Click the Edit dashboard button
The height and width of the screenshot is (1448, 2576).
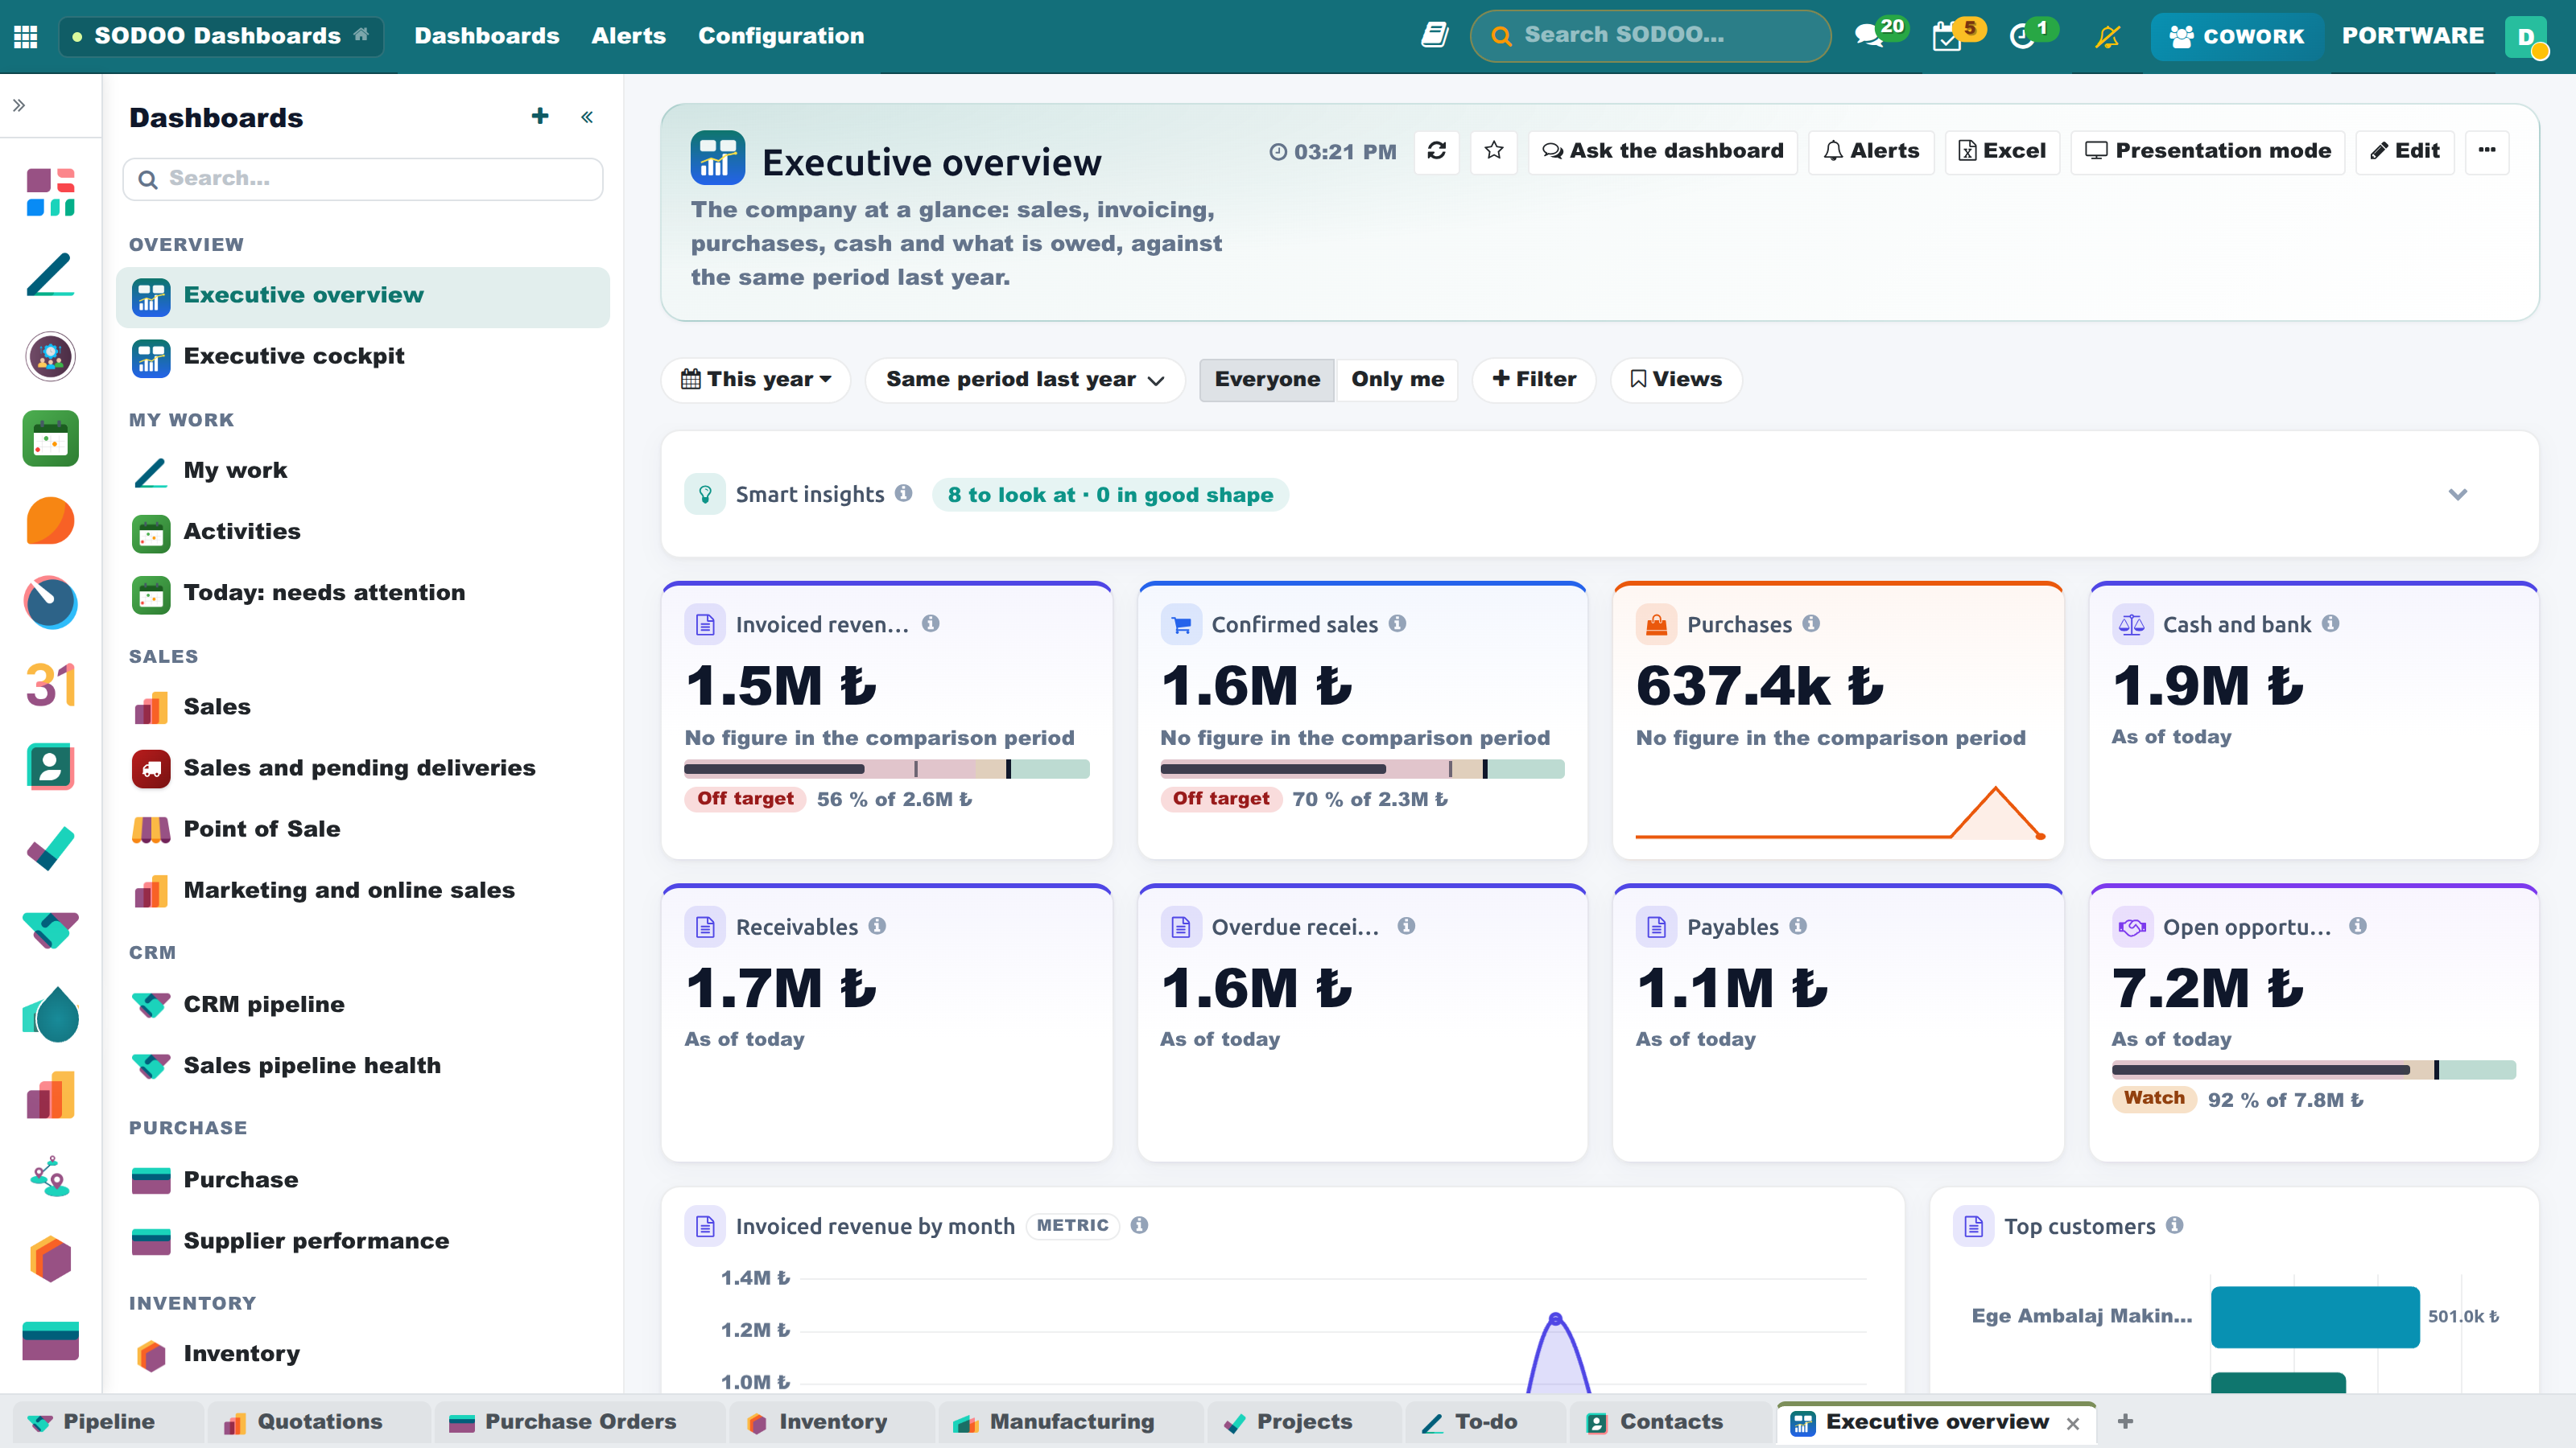[2404, 151]
